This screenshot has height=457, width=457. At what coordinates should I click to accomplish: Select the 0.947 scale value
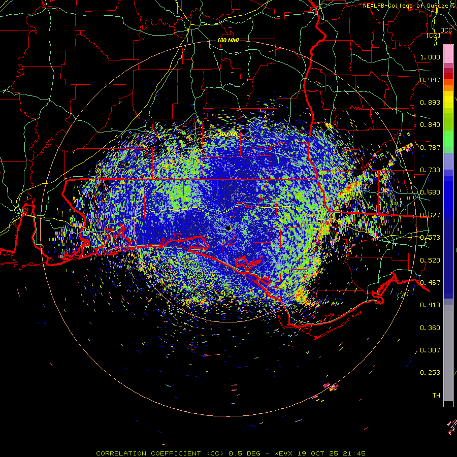[x=430, y=80]
